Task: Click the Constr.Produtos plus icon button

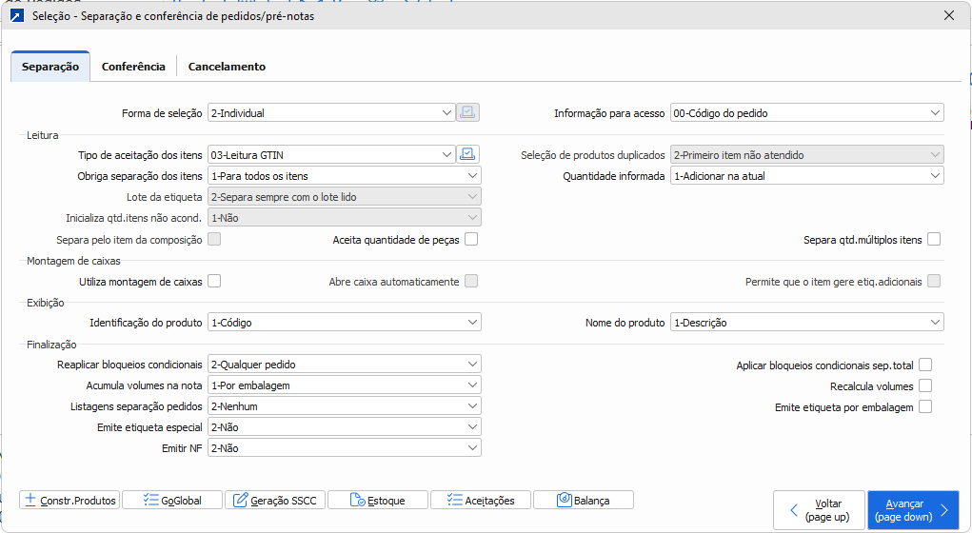Action: [69, 500]
